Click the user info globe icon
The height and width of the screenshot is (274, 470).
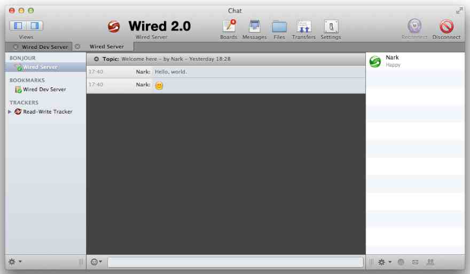point(401,262)
